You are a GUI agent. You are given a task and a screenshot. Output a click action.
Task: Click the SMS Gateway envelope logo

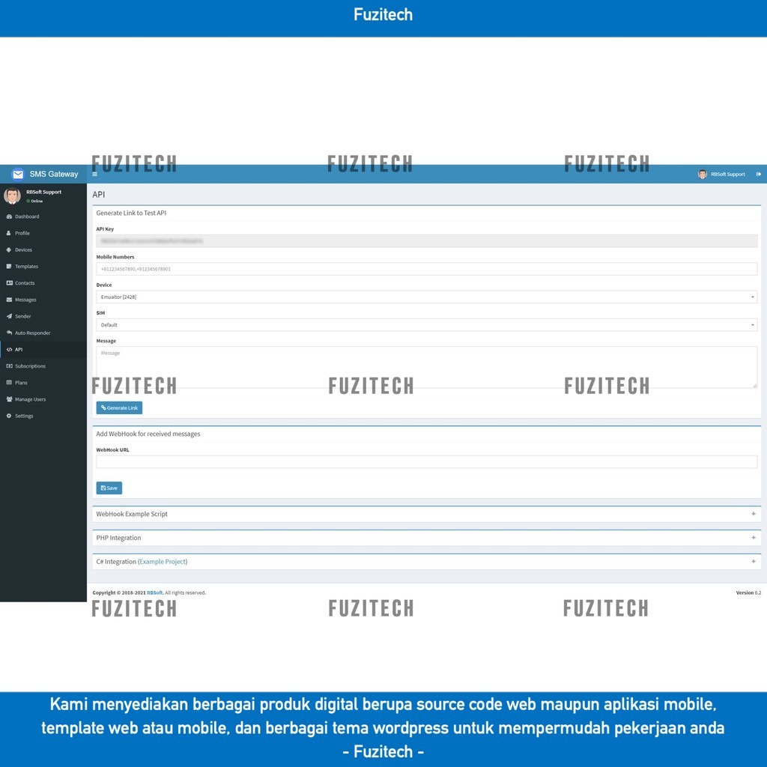18,174
